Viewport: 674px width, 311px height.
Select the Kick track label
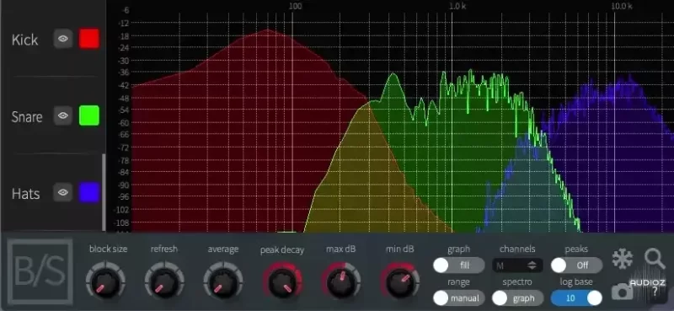pyautogui.click(x=24, y=40)
